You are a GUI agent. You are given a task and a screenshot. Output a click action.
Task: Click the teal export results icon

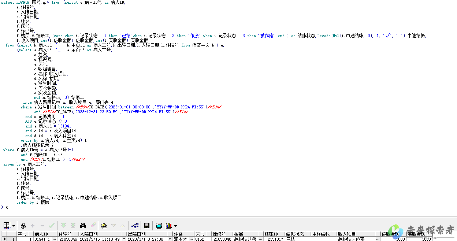pyautogui.click(x=159, y=226)
